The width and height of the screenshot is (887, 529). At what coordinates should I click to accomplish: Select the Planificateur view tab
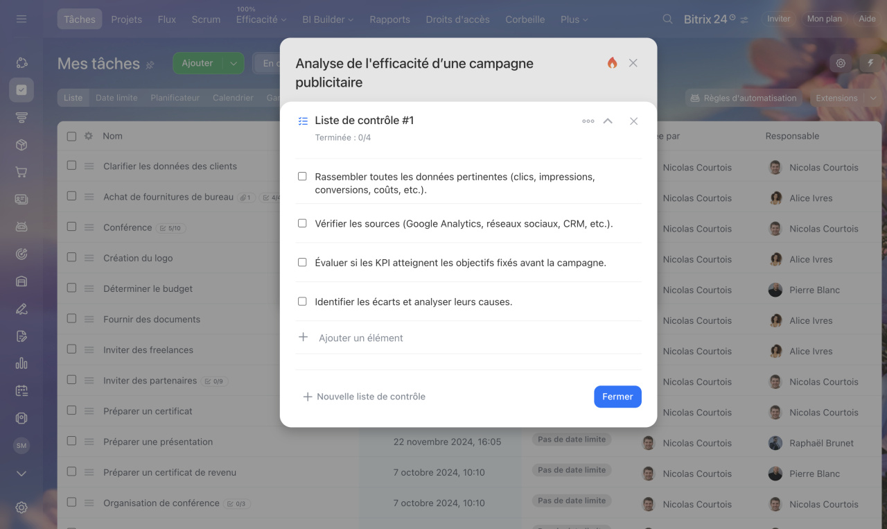175,98
